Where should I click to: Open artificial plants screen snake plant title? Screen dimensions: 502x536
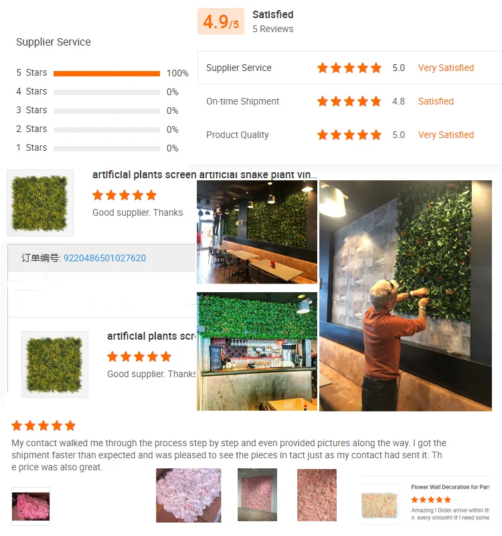pos(205,175)
